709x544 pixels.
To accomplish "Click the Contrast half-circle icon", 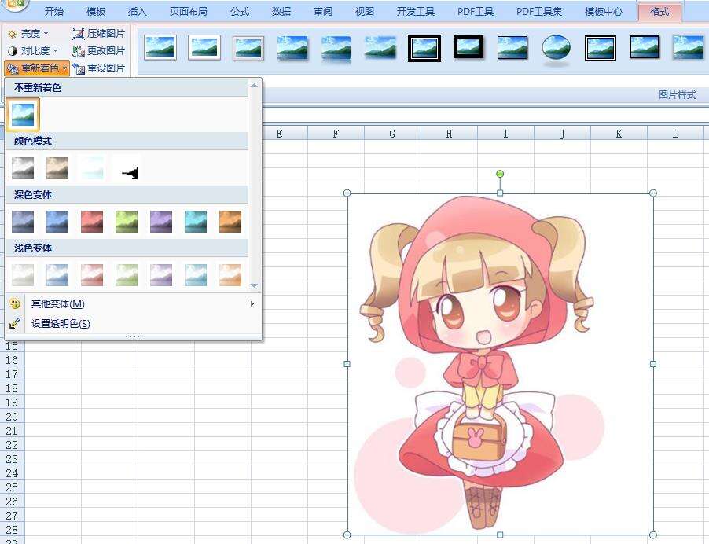I will [13, 50].
